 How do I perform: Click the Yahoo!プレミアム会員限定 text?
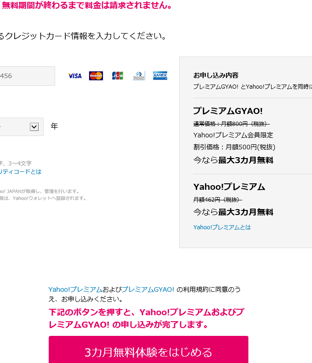coord(233,135)
